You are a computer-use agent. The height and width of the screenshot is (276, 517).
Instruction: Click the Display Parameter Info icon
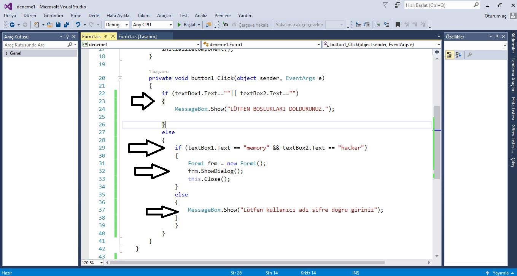coord(367,25)
